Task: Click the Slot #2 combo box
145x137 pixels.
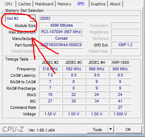Action: (x=21, y=18)
